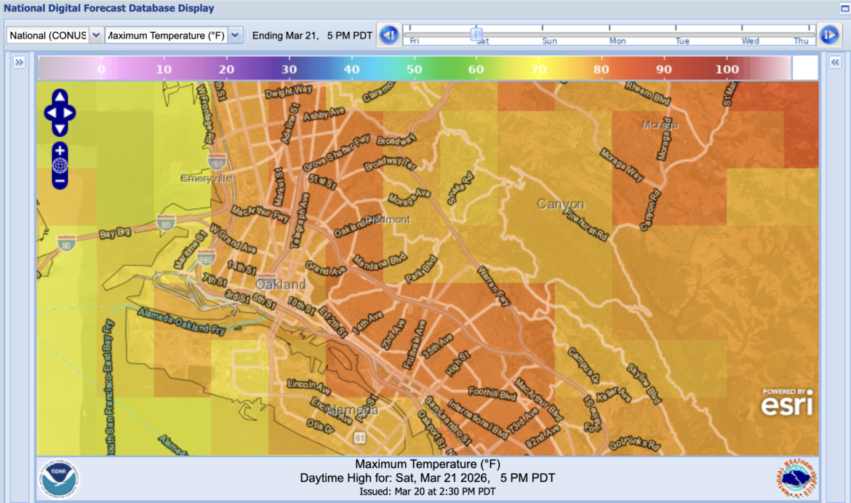Click the National Weather Service logo
Viewport: 851px width, 503px height.
[x=798, y=478]
